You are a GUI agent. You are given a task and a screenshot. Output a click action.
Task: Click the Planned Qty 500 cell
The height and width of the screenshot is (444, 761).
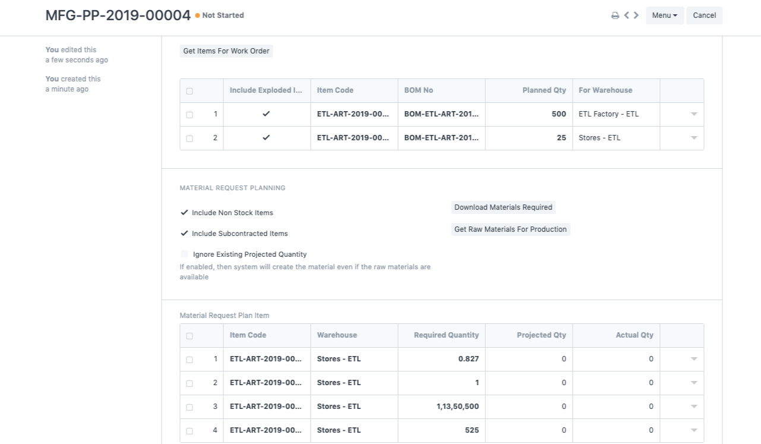(529, 114)
